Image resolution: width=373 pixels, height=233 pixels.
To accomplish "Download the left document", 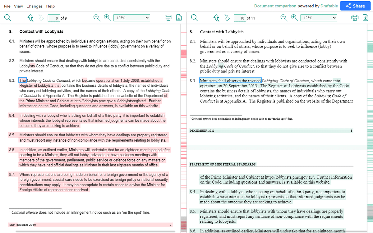I will (179, 18).
